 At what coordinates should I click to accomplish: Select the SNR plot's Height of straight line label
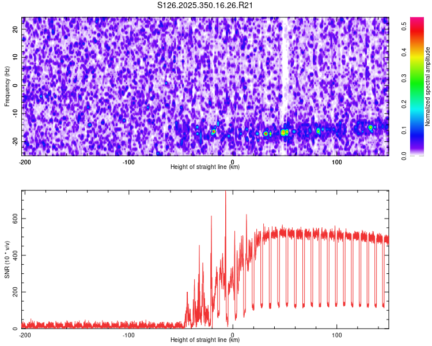[205, 340]
